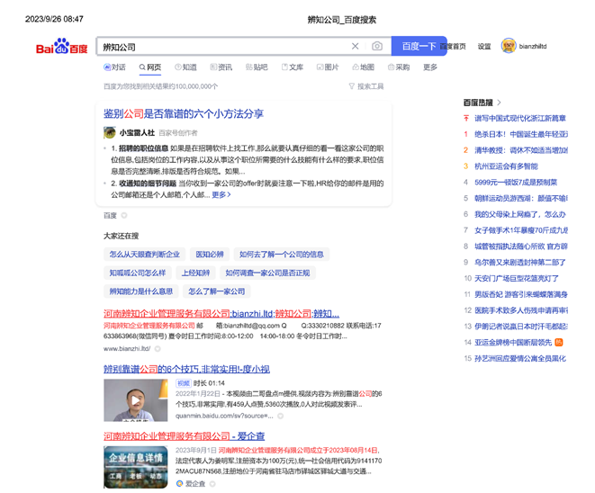Select suggestion 上经知辨
The image size is (595, 493).
click(x=196, y=273)
